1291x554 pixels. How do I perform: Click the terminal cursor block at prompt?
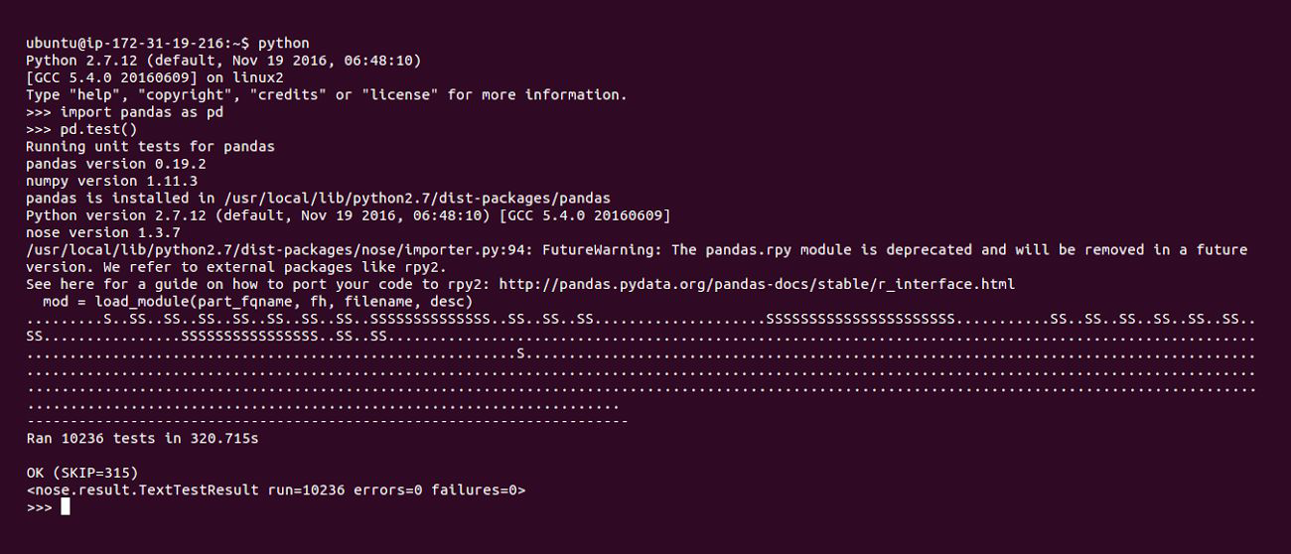(x=65, y=506)
